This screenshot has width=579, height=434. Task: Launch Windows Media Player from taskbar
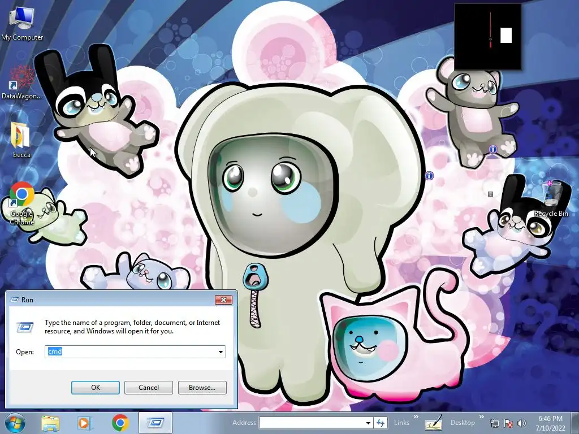tap(84, 423)
